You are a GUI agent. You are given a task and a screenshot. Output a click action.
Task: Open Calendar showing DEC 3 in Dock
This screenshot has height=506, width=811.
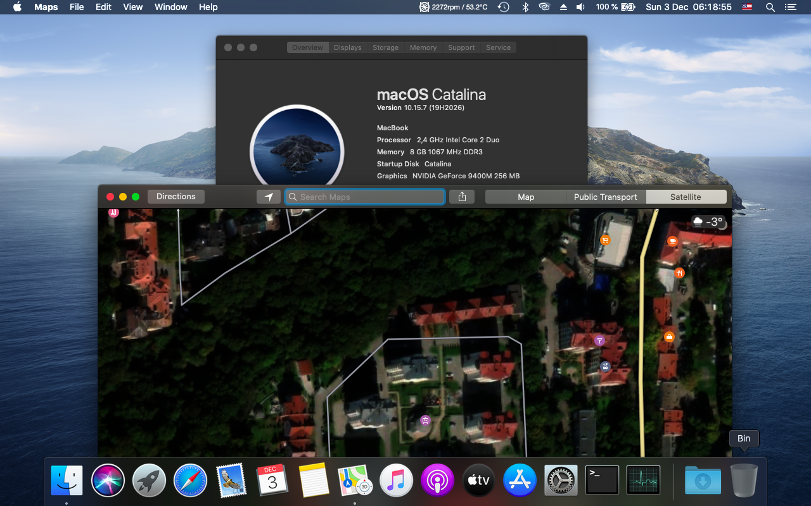pos(272,481)
